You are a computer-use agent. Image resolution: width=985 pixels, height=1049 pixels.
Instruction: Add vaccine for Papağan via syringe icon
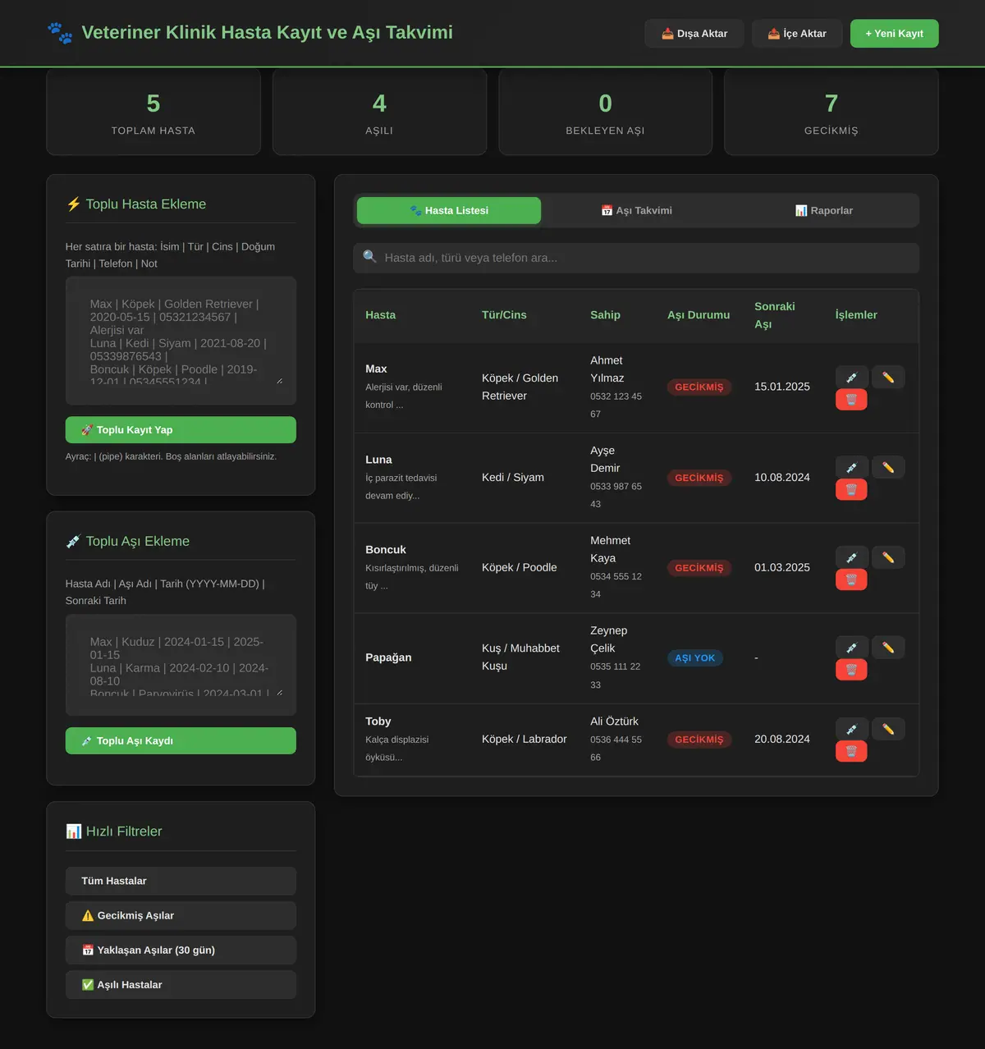(x=851, y=647)
